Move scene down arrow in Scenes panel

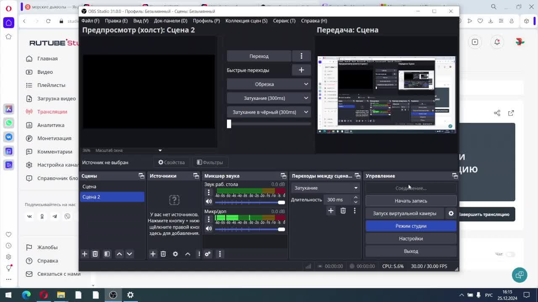[x=129, y=254]
